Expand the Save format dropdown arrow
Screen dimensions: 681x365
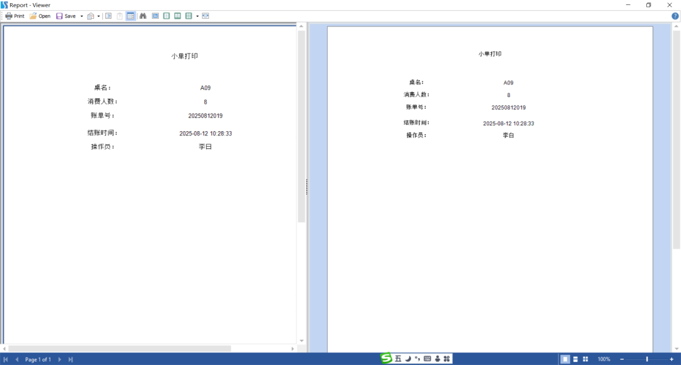[x=81, y=16]
